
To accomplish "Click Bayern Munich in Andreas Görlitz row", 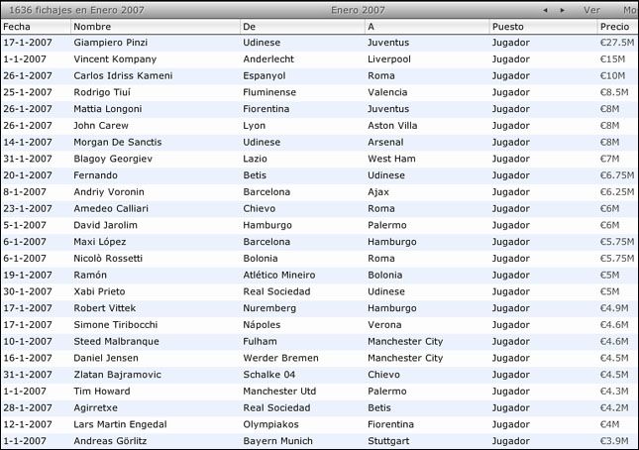I will click(278, 440).
